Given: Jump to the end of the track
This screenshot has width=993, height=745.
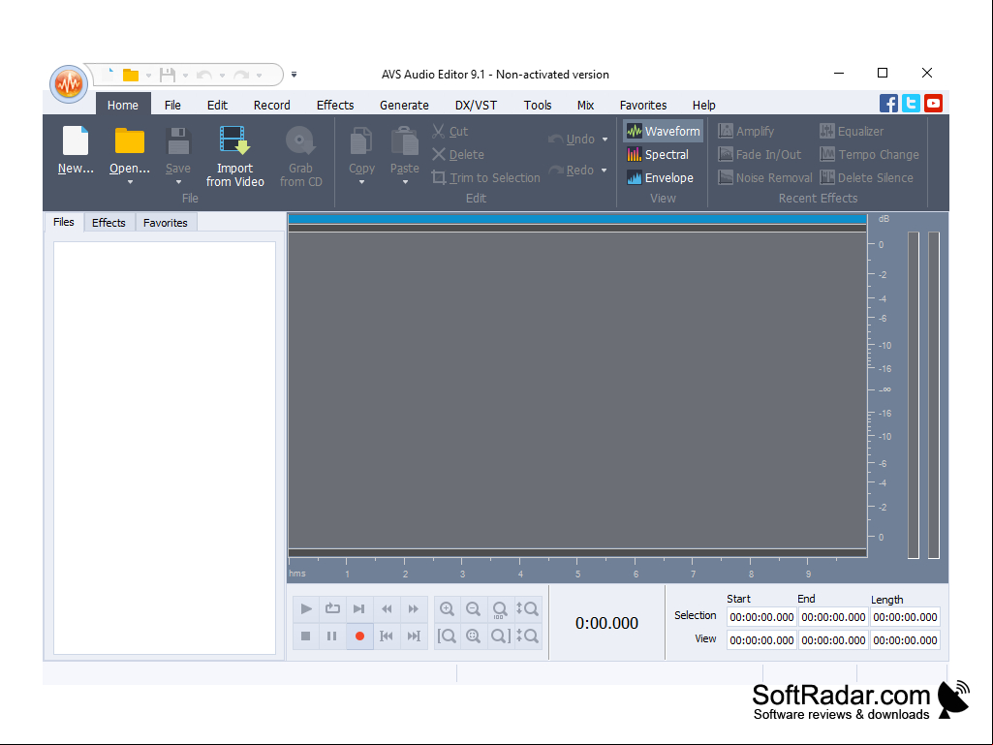Looking at the screenshot, I should (x=414, y=636).
